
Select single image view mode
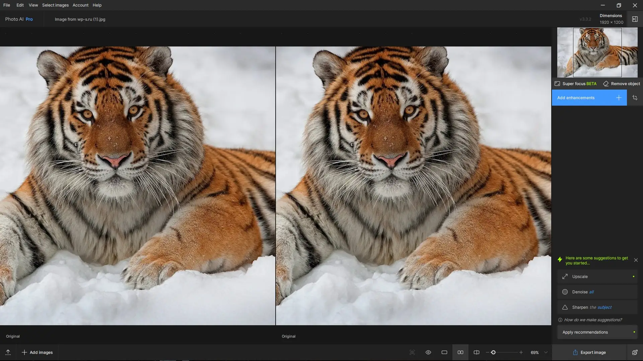click(444, 352)
